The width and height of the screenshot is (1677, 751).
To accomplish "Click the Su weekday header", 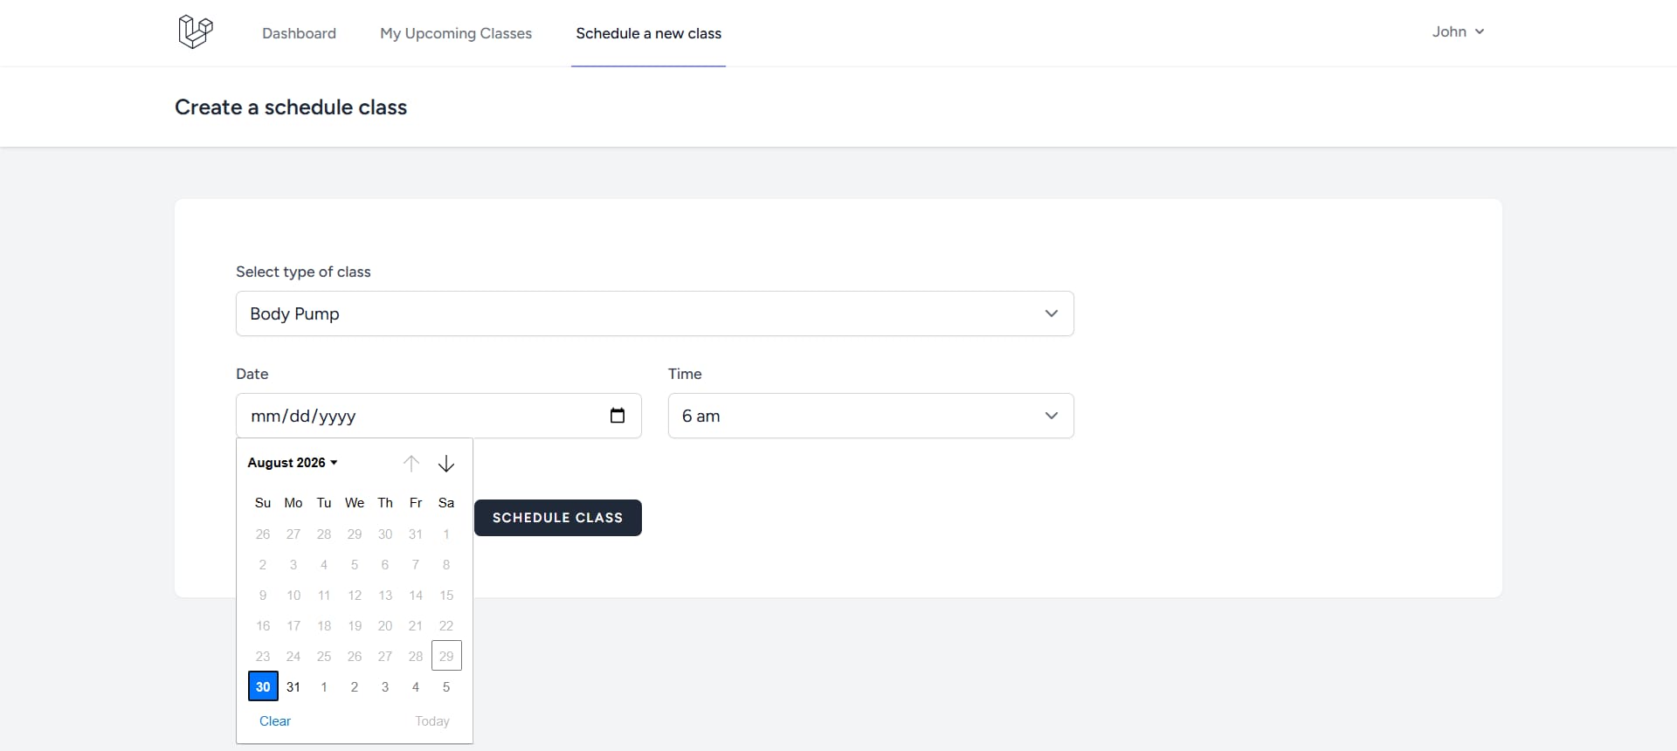I will pos(263,502).
